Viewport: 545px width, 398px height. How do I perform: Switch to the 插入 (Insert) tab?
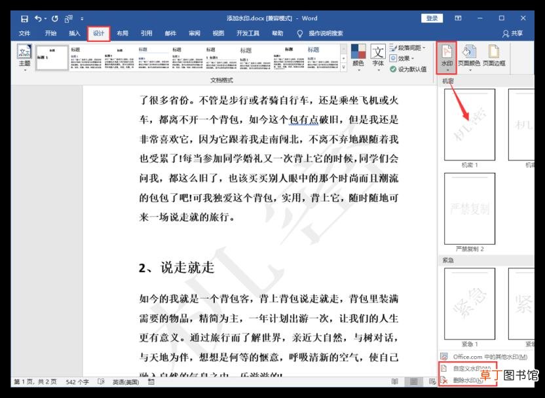pos(75,33)
